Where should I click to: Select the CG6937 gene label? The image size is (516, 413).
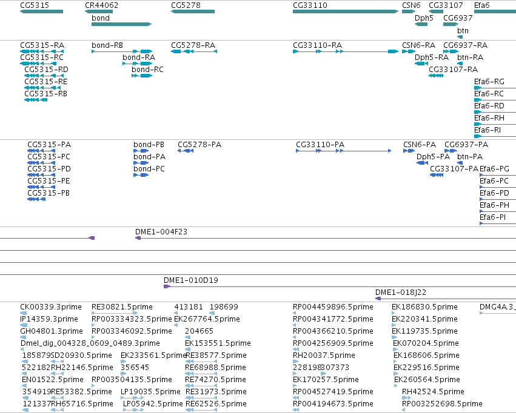pos(458,18)
